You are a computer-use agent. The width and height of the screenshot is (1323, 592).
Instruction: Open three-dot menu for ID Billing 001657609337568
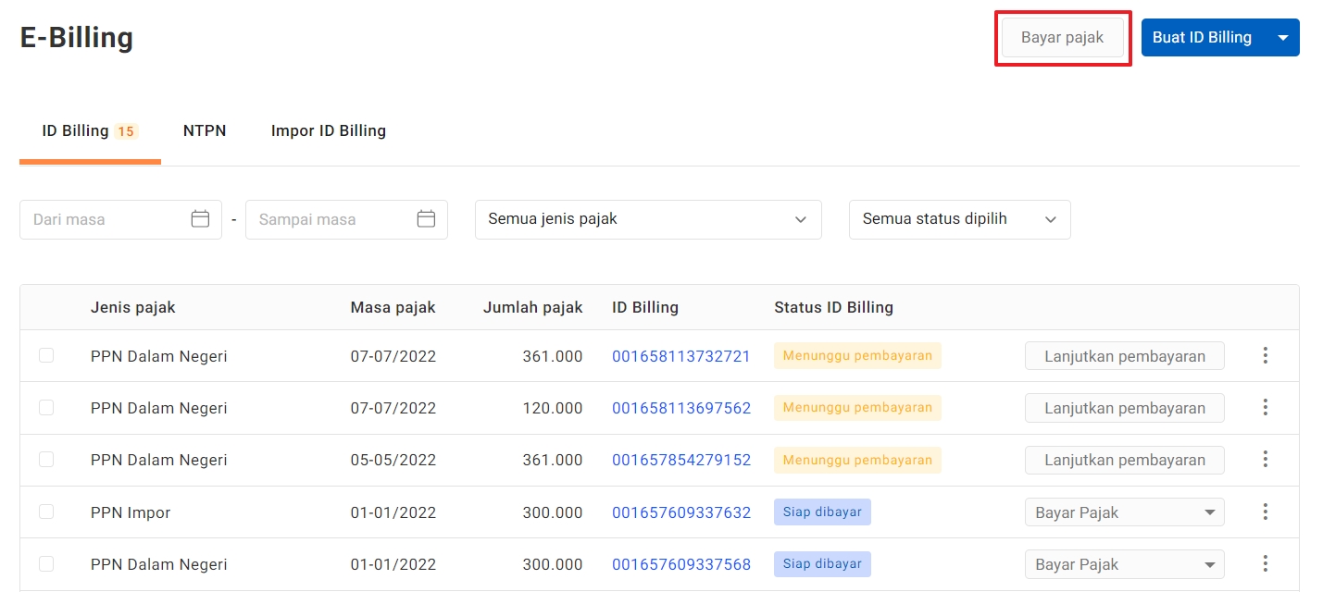tap(1265, 564)
